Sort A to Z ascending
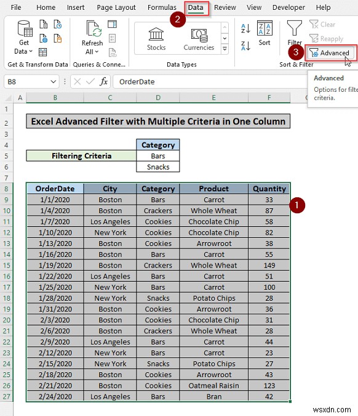The width and height of the screenshot is (358, 416). point(245,28)
